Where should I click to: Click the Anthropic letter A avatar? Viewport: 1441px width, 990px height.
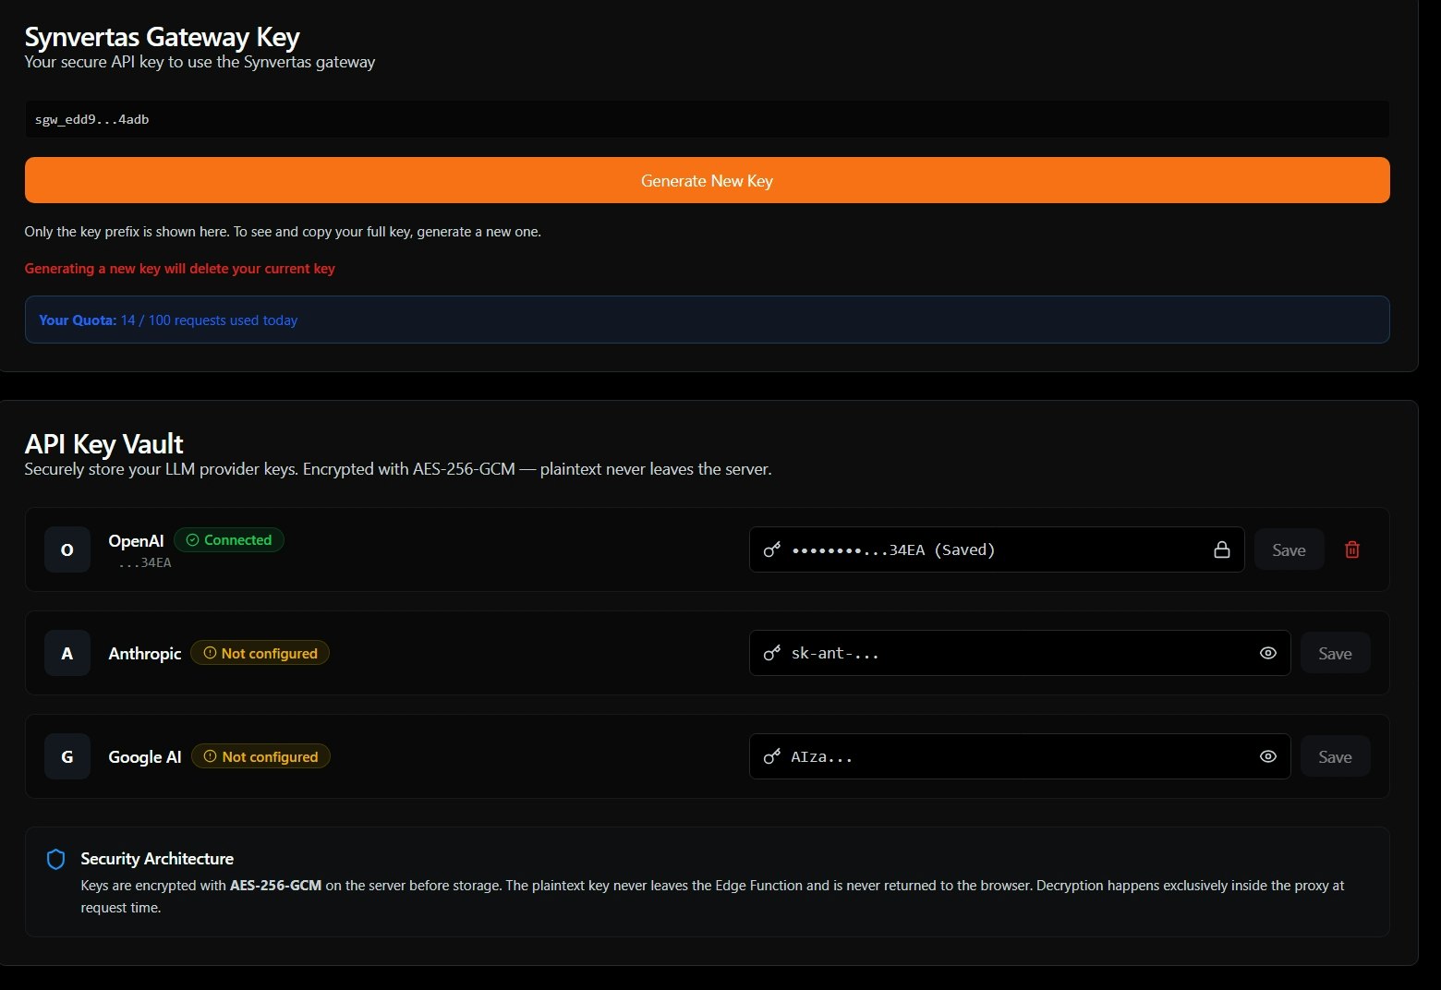67,653
